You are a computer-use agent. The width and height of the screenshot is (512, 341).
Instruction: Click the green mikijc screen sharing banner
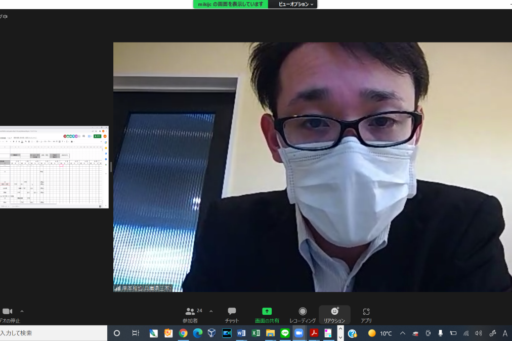pyautogui.click(x=231, y=4)
